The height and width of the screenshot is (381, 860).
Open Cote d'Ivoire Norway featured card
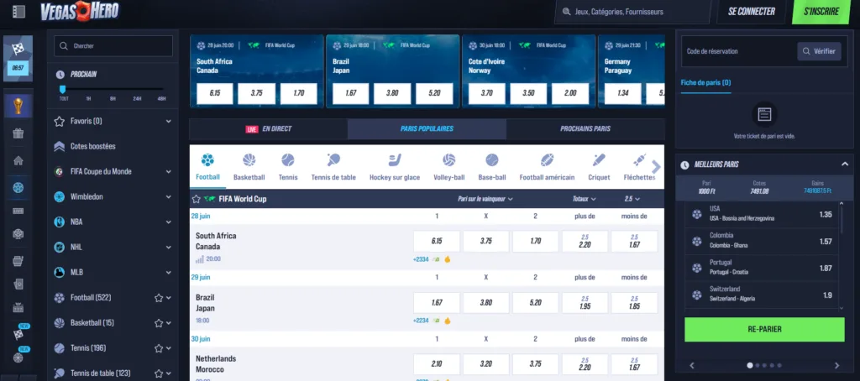click(x=528, y=70)
